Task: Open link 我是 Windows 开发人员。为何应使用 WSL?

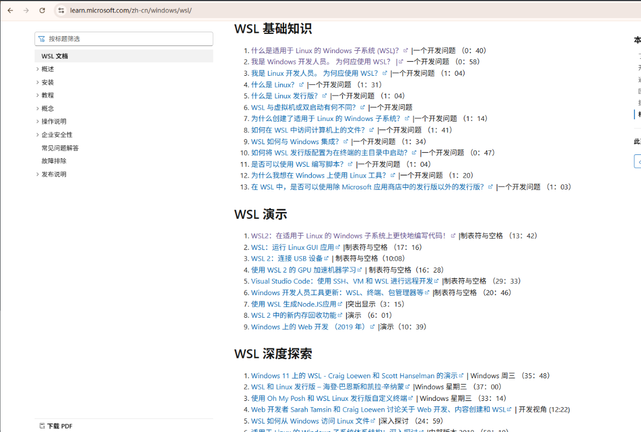Action: tap(320, 62)
